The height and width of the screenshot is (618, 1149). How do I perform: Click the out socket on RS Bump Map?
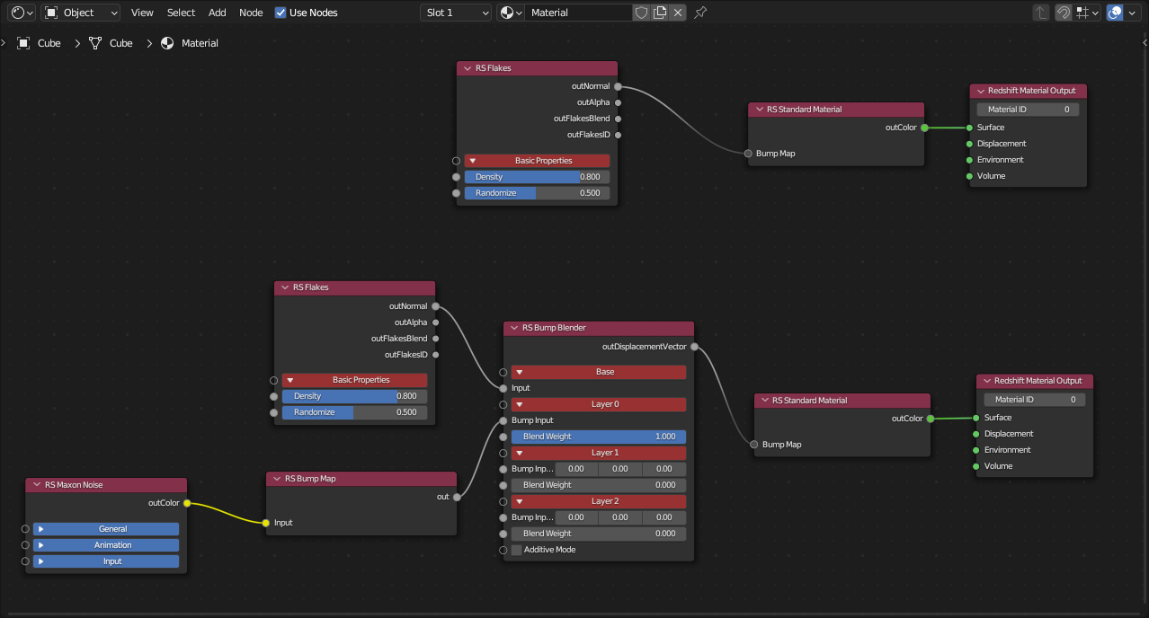(x=457, y=497)
